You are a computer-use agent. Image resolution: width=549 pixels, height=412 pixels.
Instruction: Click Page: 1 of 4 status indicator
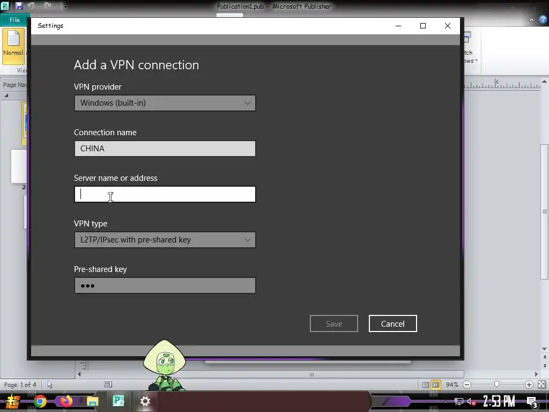20,385
